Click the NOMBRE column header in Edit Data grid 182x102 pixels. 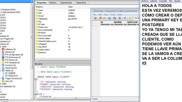(120, 23)
